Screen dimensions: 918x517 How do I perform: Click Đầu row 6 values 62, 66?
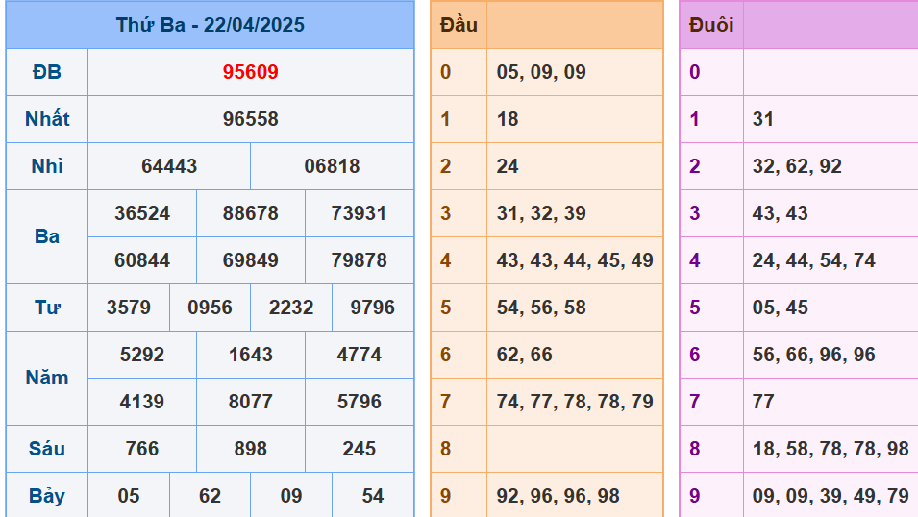point(525,355)
